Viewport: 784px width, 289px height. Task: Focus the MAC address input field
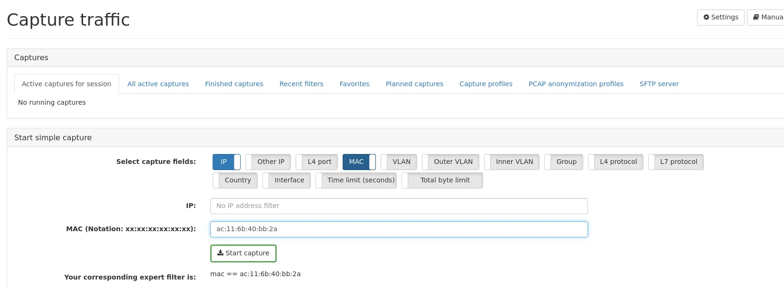(399, 229)
